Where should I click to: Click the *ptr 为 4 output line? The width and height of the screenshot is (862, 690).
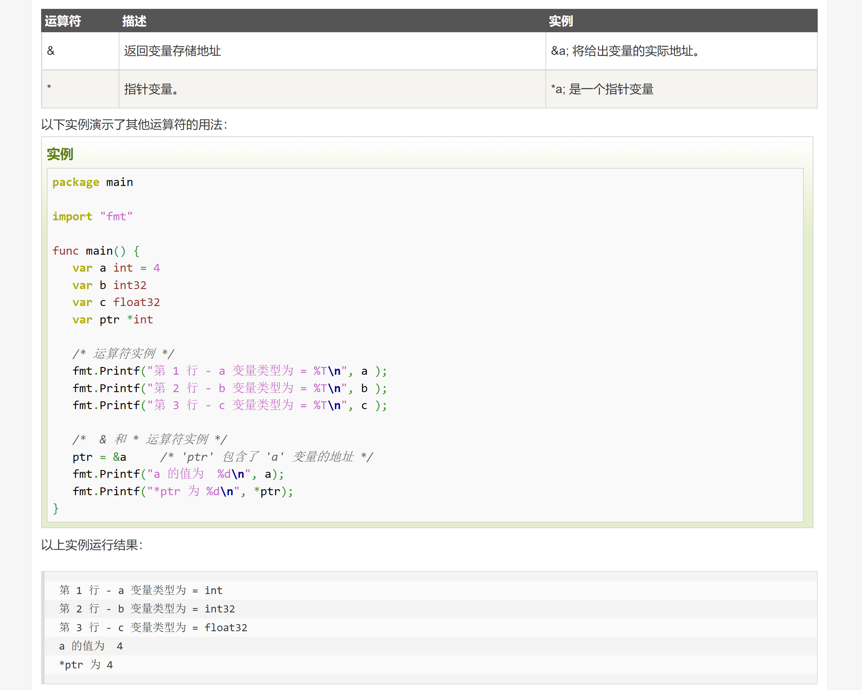pyautogui.click(x=86, y=664)
